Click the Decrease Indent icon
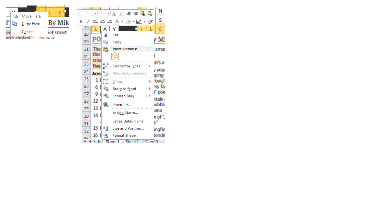 pos(129,14)
